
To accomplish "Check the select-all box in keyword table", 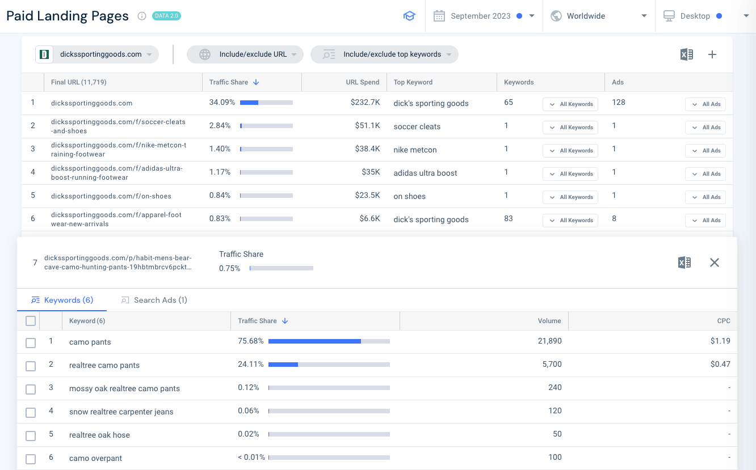I will click(31, 320).
